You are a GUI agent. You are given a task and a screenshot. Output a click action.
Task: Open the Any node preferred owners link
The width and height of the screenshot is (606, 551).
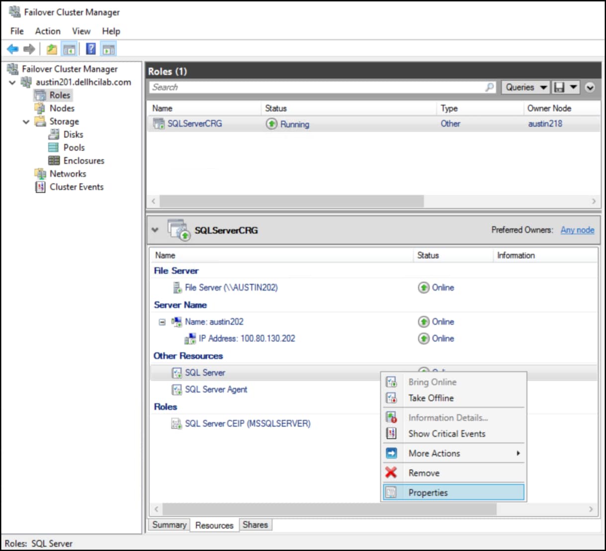(x=577, y=230)
